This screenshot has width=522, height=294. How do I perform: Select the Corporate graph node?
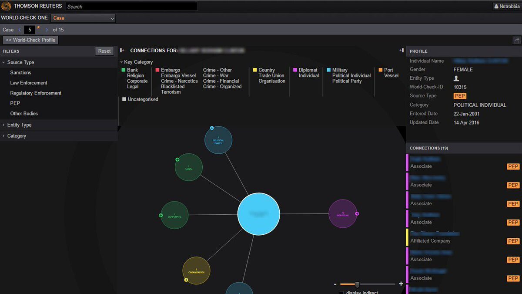(x=174, y=215)
